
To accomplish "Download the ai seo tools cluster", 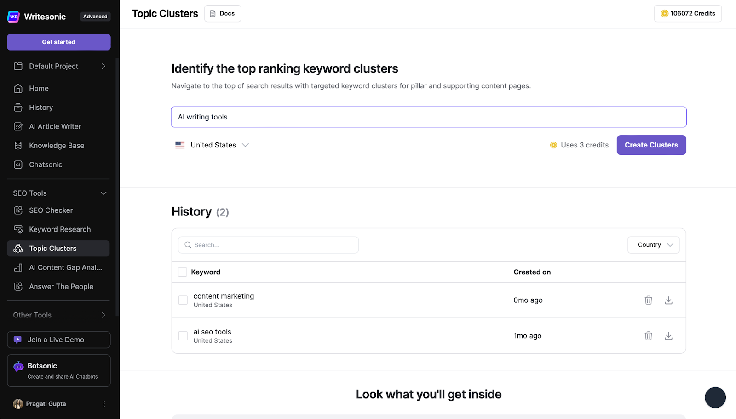I will [669, 336].
